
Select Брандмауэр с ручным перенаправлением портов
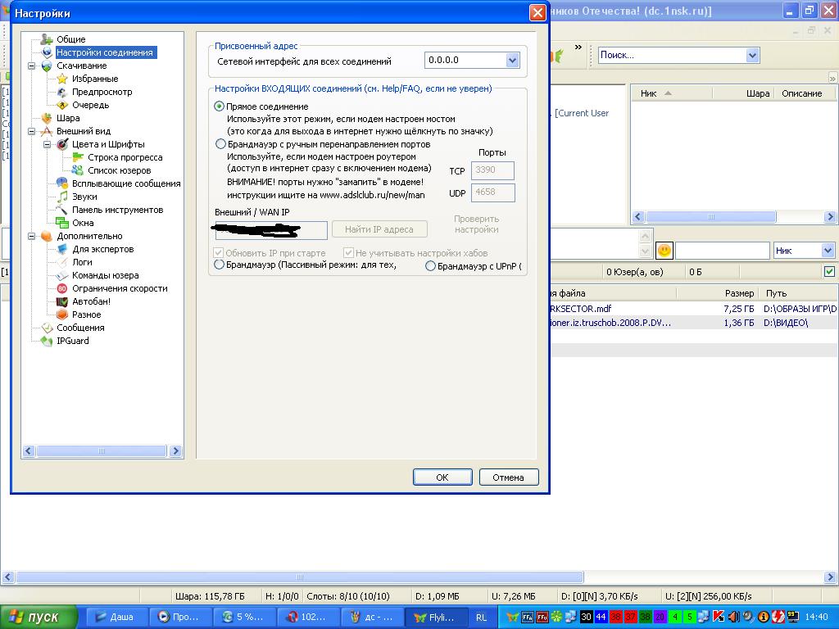pyautogui.click(x=220, y=144)
